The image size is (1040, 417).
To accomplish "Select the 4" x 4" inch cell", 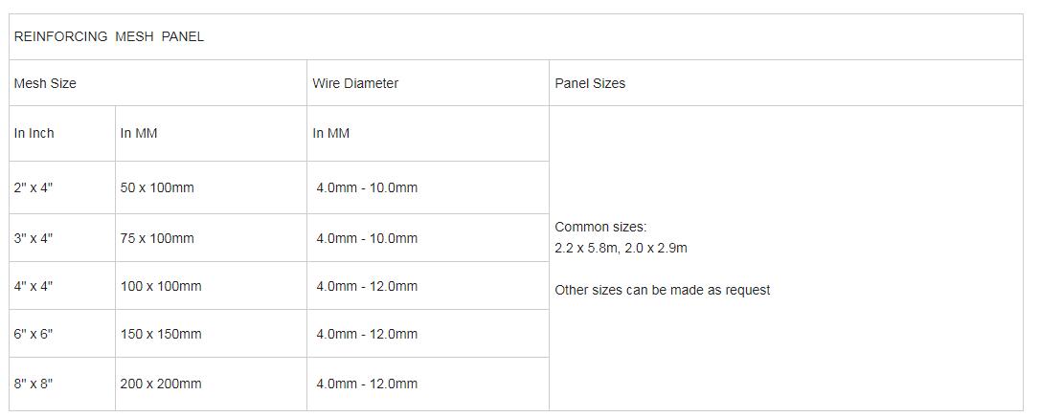I will coord(62,286).
